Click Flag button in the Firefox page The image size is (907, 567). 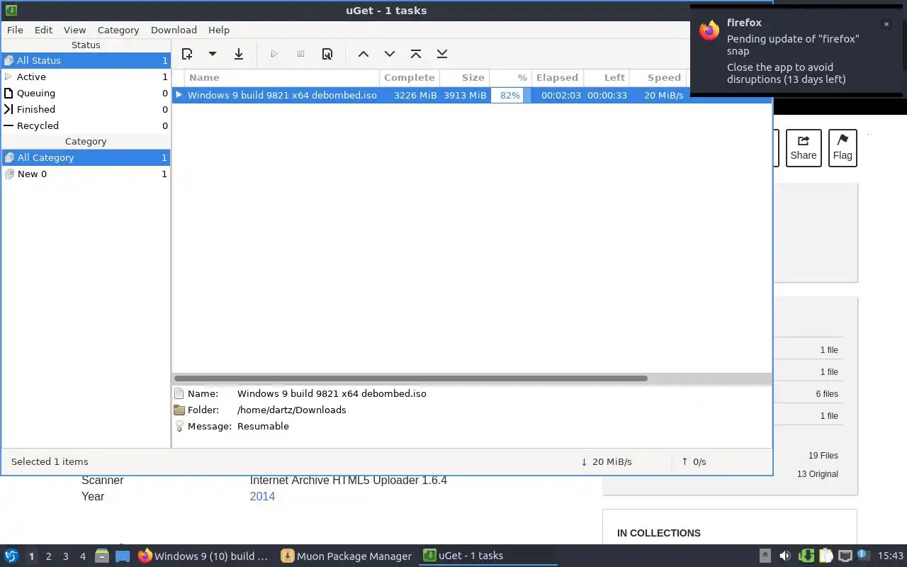[843, 148]
